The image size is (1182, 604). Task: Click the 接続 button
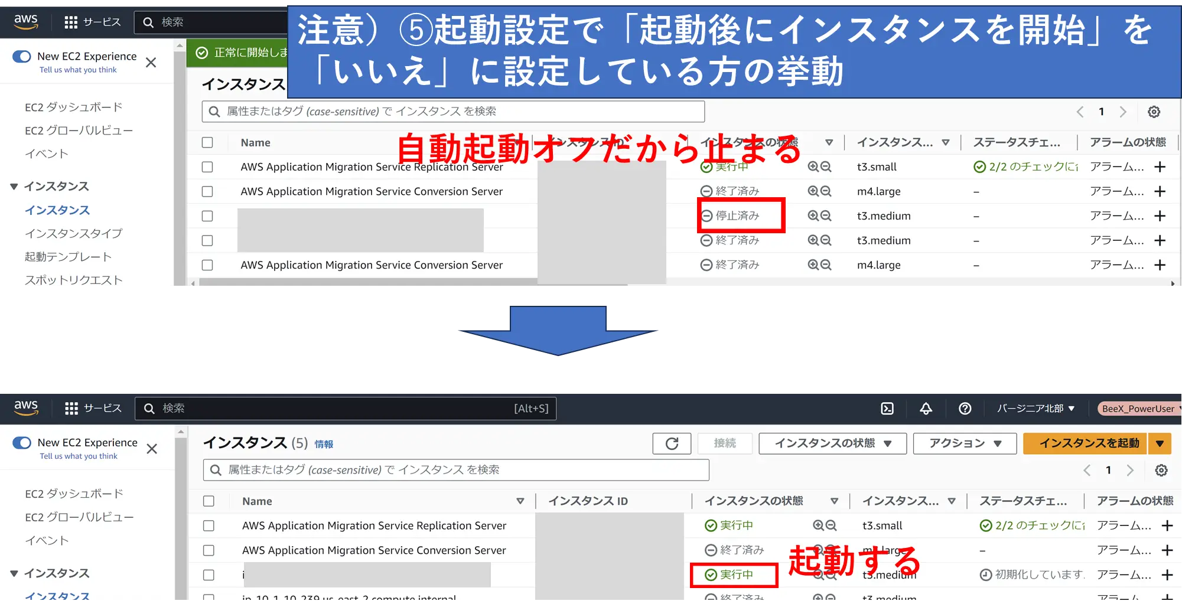(x=725, y=443)
